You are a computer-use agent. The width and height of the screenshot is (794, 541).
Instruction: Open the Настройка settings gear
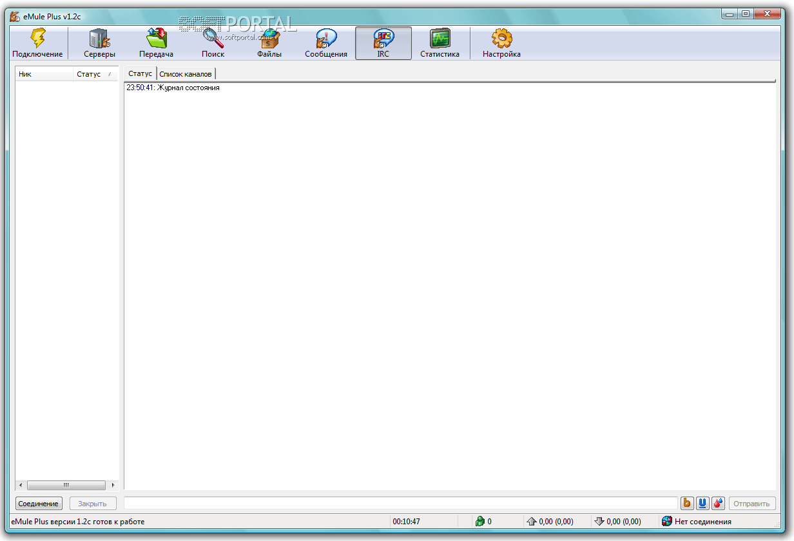(x=501, y=43)
